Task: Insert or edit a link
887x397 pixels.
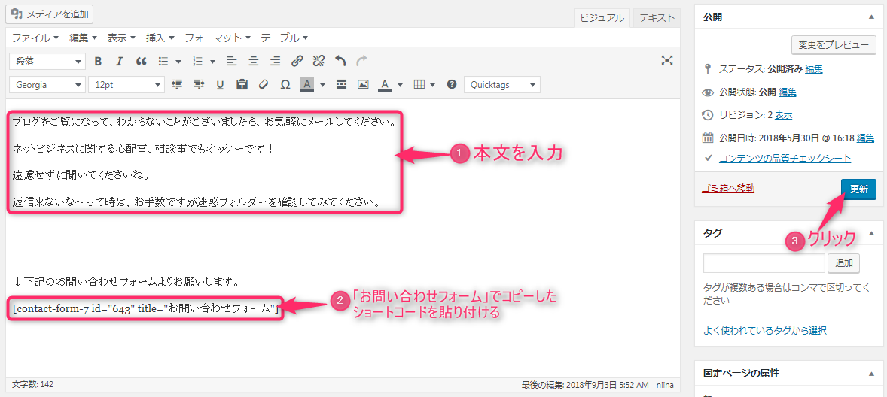Action: [x=297, y=61]
